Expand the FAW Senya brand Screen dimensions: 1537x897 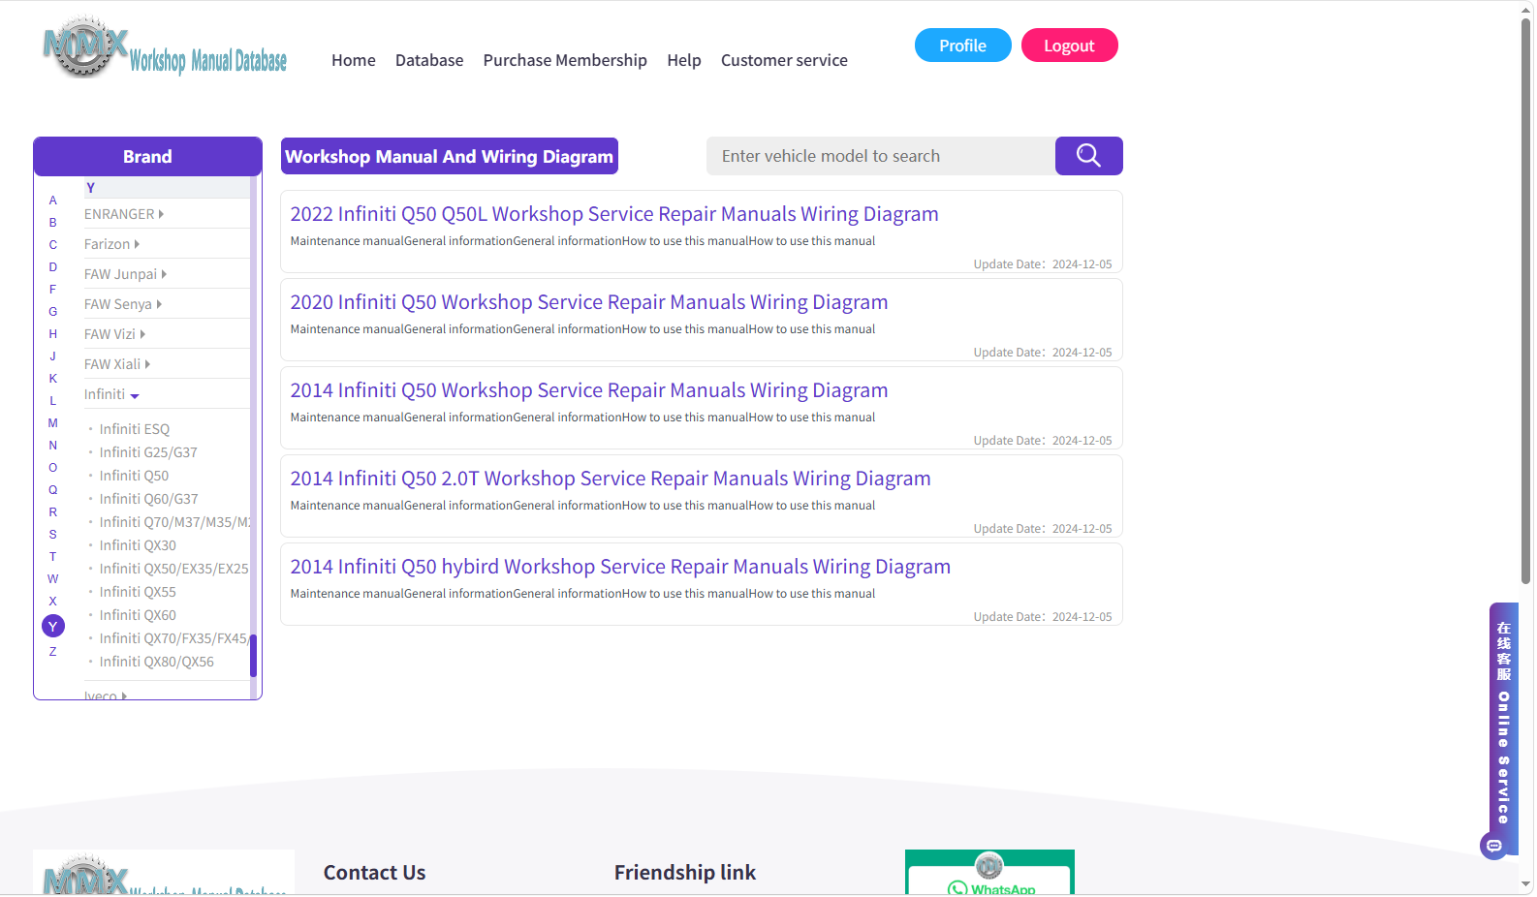(x=123, y=304)
